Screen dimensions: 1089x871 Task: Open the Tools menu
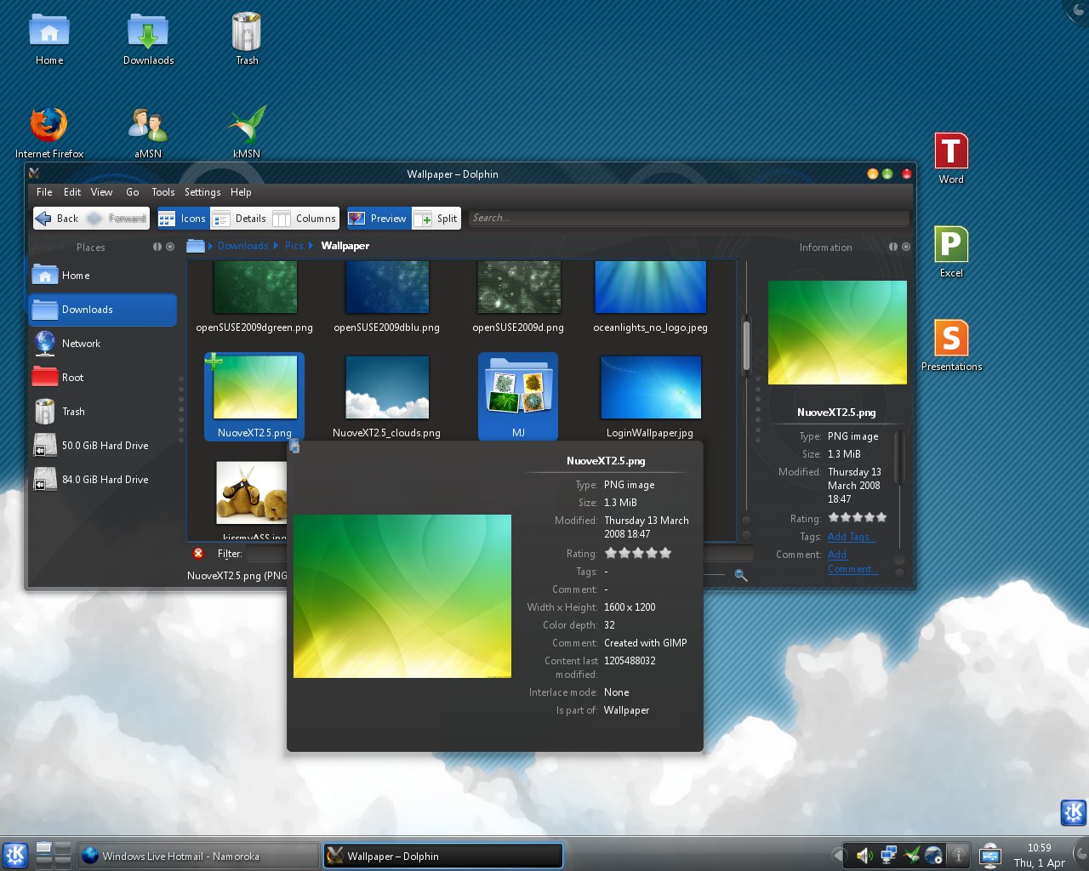[163, 192]
